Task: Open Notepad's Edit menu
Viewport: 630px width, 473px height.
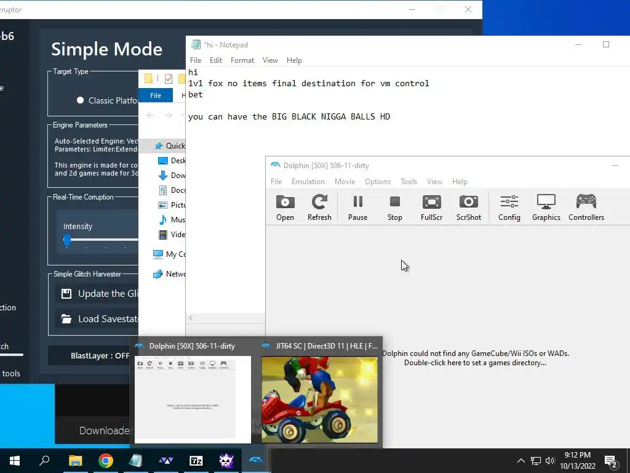Action: click(x=216, y=60)
